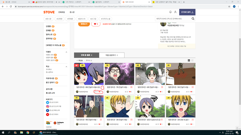
Task: Click the search magnifier icon
Action: [193, 19]
